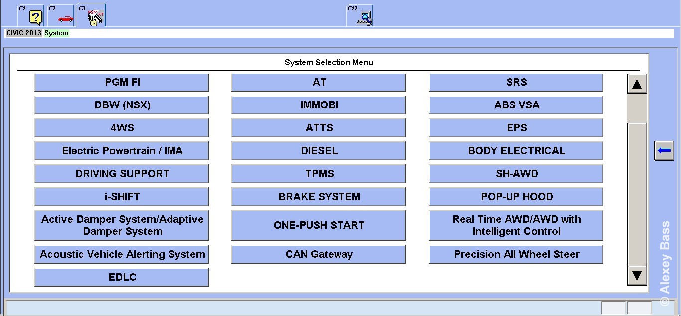Open the TPMS system

(319, 174)
